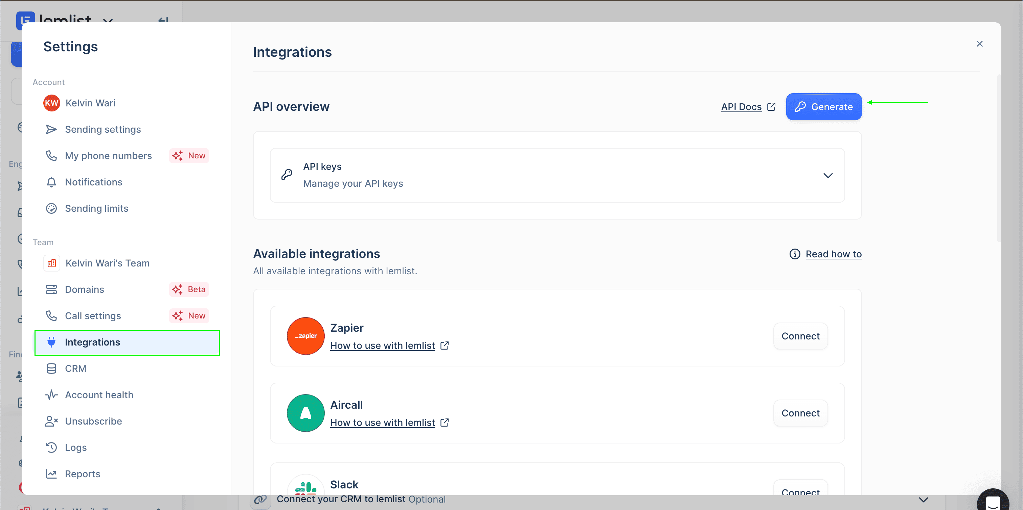Screen dimensions: 1023x510
Task: Click the Domains server icon
Action: tap(51, 289)
